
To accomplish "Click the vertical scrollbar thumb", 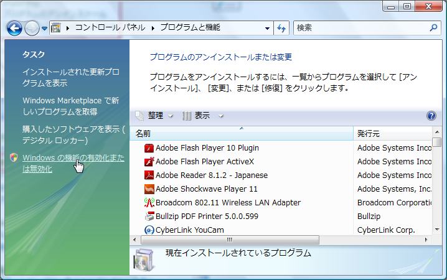I will [x=437, y=142].
